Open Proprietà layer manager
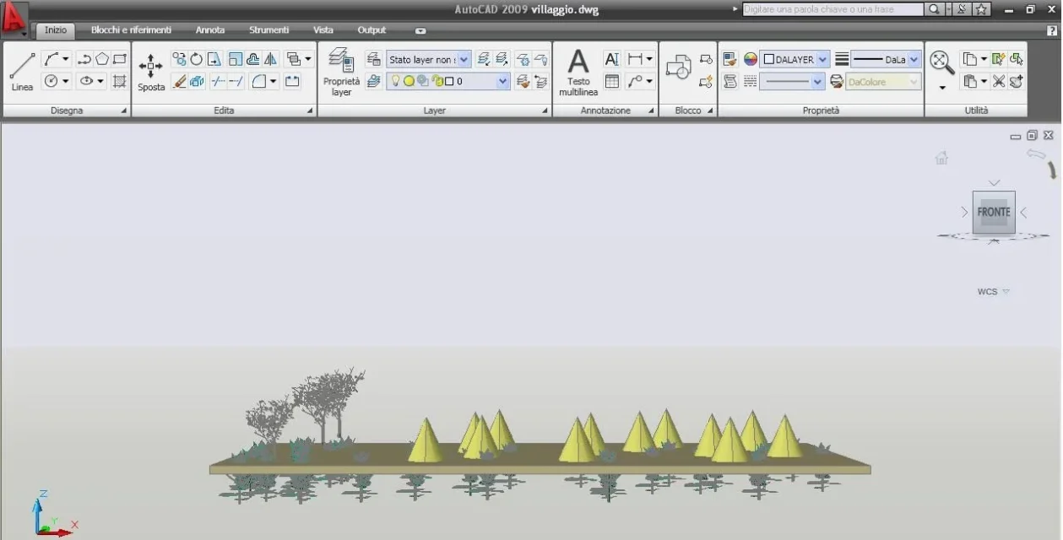 (341, 72)
